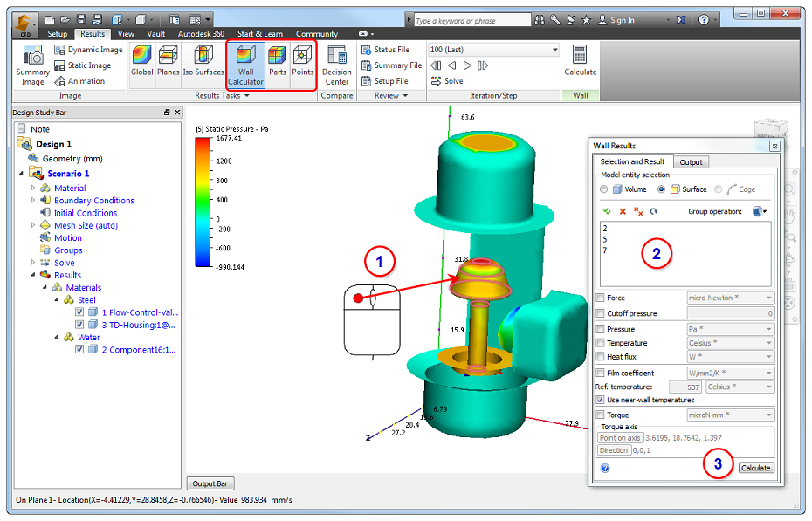Enable the Temperature checkbox
812x521 pixels.
600,343
